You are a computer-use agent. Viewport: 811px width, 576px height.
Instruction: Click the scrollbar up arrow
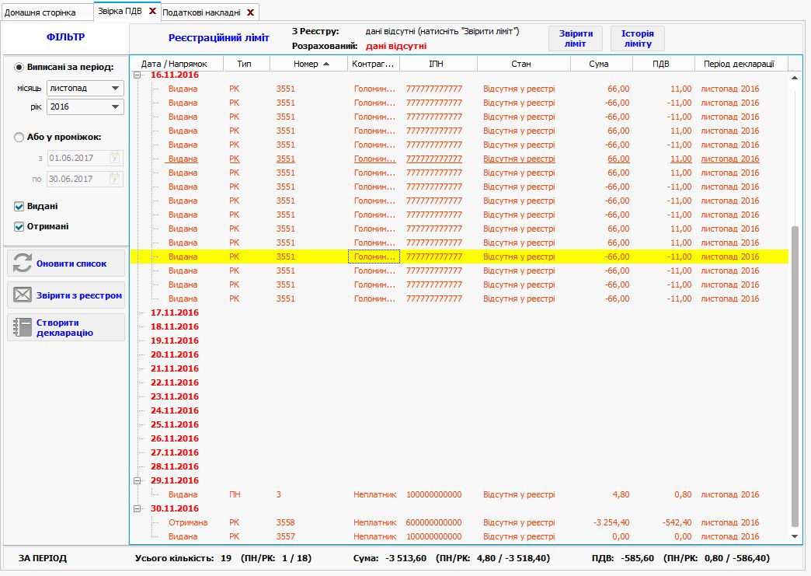795,78
